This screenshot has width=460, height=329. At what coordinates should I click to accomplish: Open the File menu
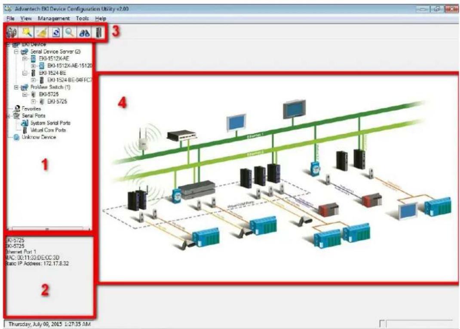pos(10,18)
